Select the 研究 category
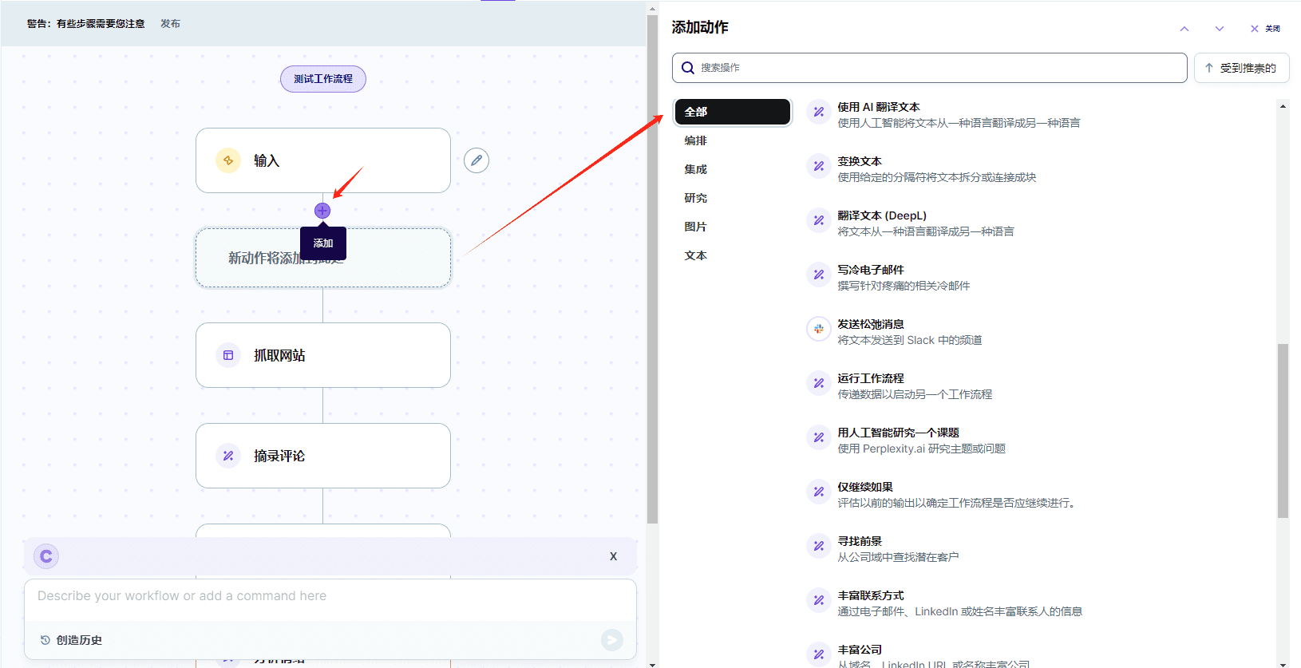Image resolution: width=1301 pixels, height=668 pixels. (696, 198)
